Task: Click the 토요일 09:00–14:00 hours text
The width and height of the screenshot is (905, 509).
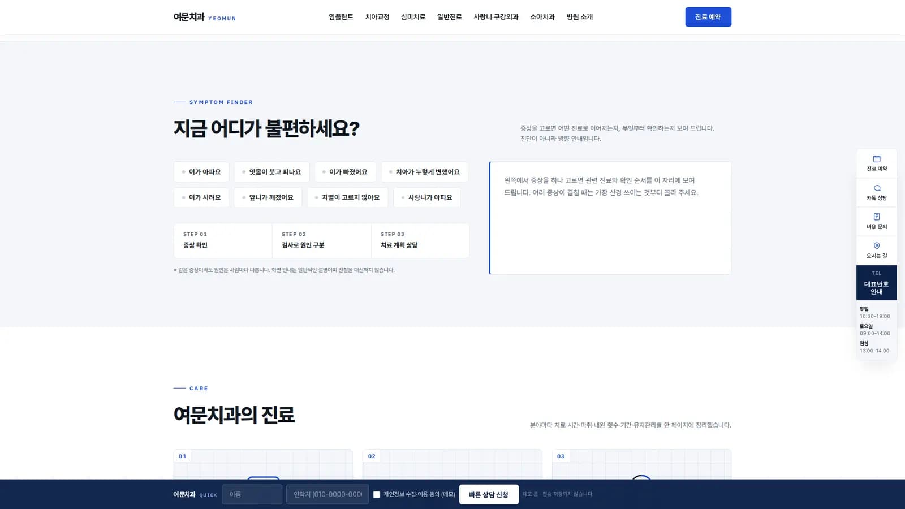Action: (x=875, y=330)
